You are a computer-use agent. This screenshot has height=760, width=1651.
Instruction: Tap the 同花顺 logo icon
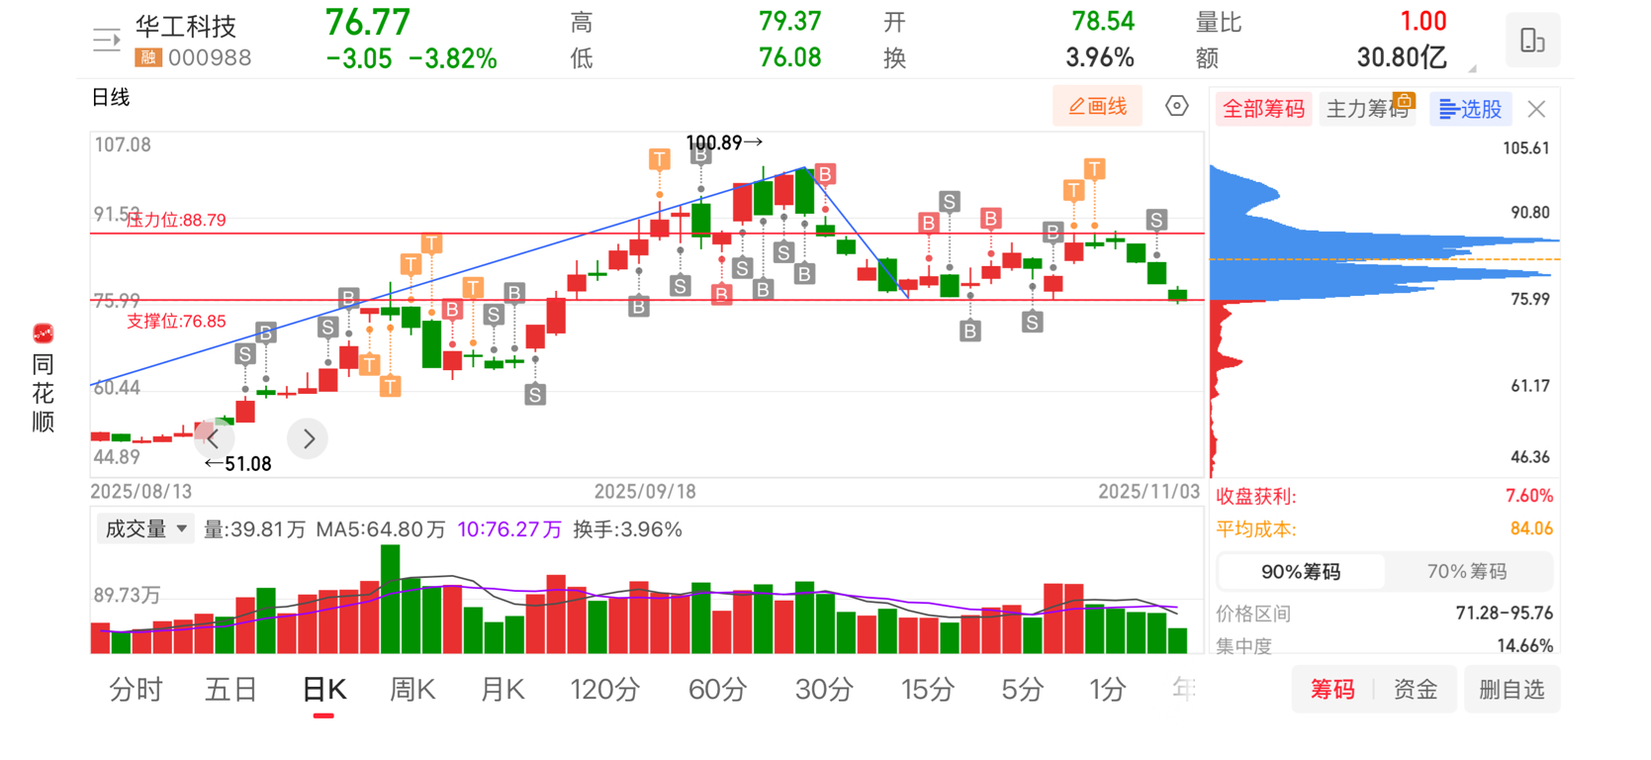tap(43, 333)
